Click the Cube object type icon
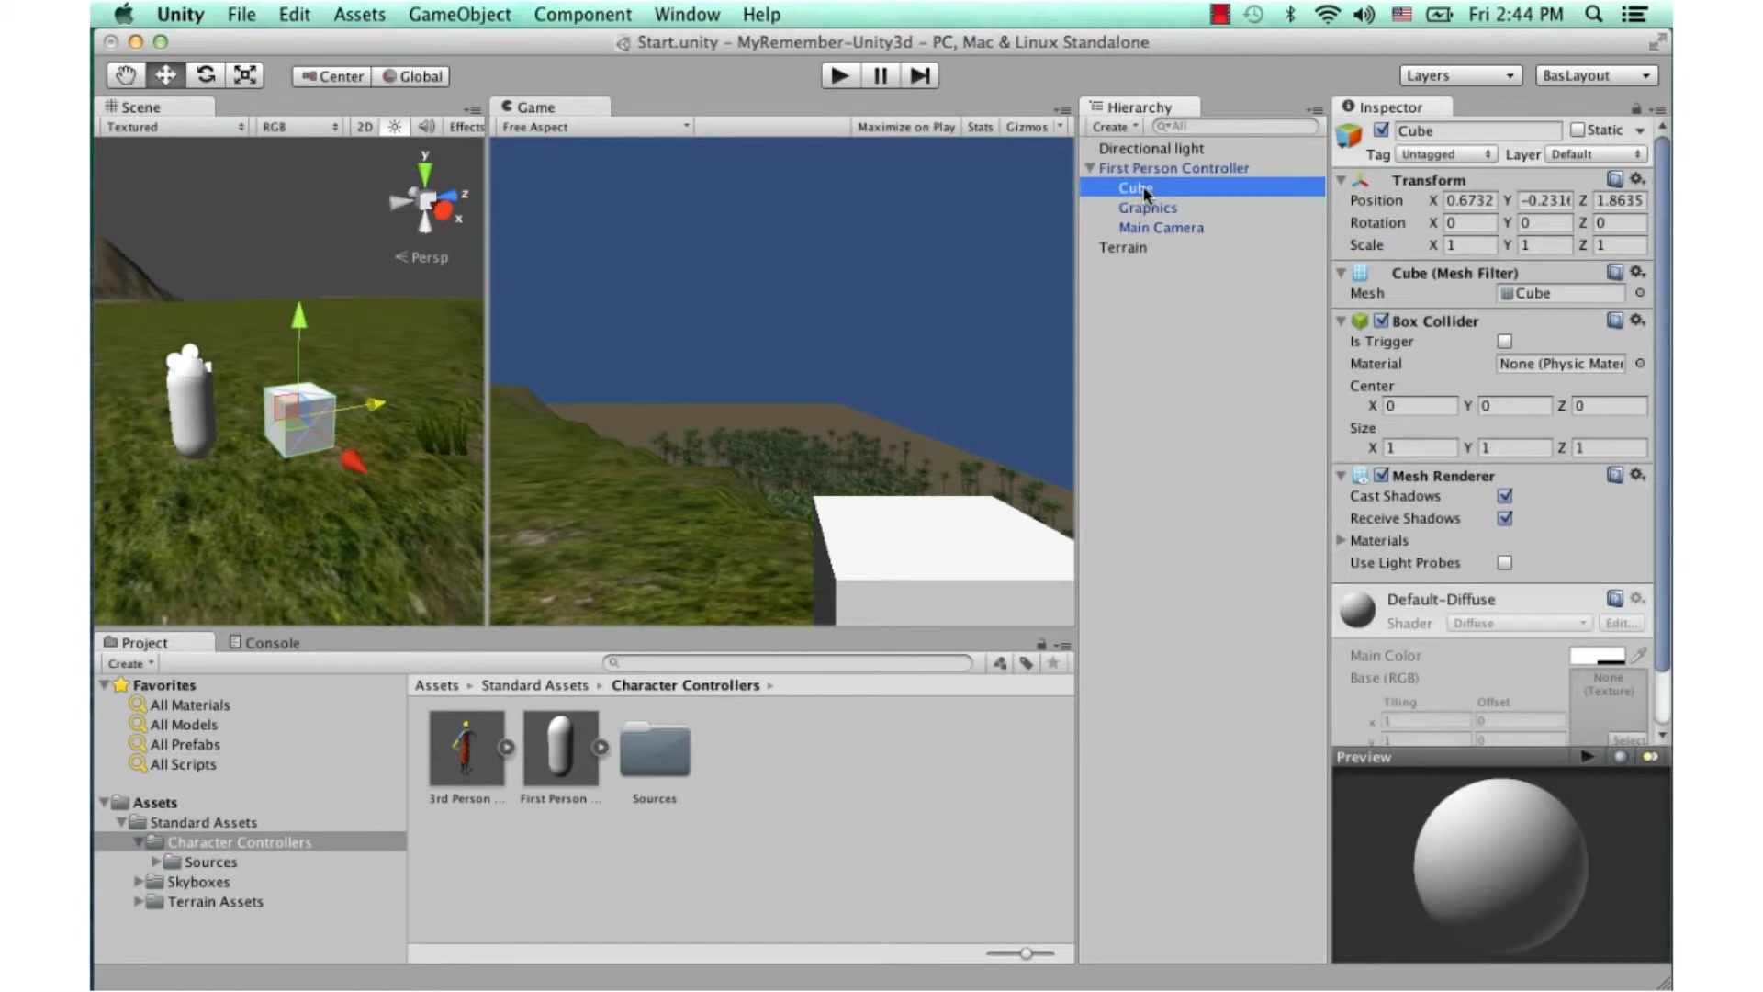Screen dimensions: 1763x992 1349,136
